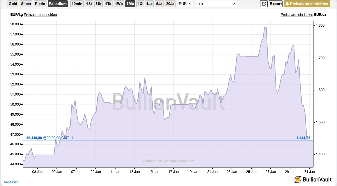Switch to the Gold tab
The width and height of the screenshot is (337, 186).
pyautogui.click(x=13, y=4)
